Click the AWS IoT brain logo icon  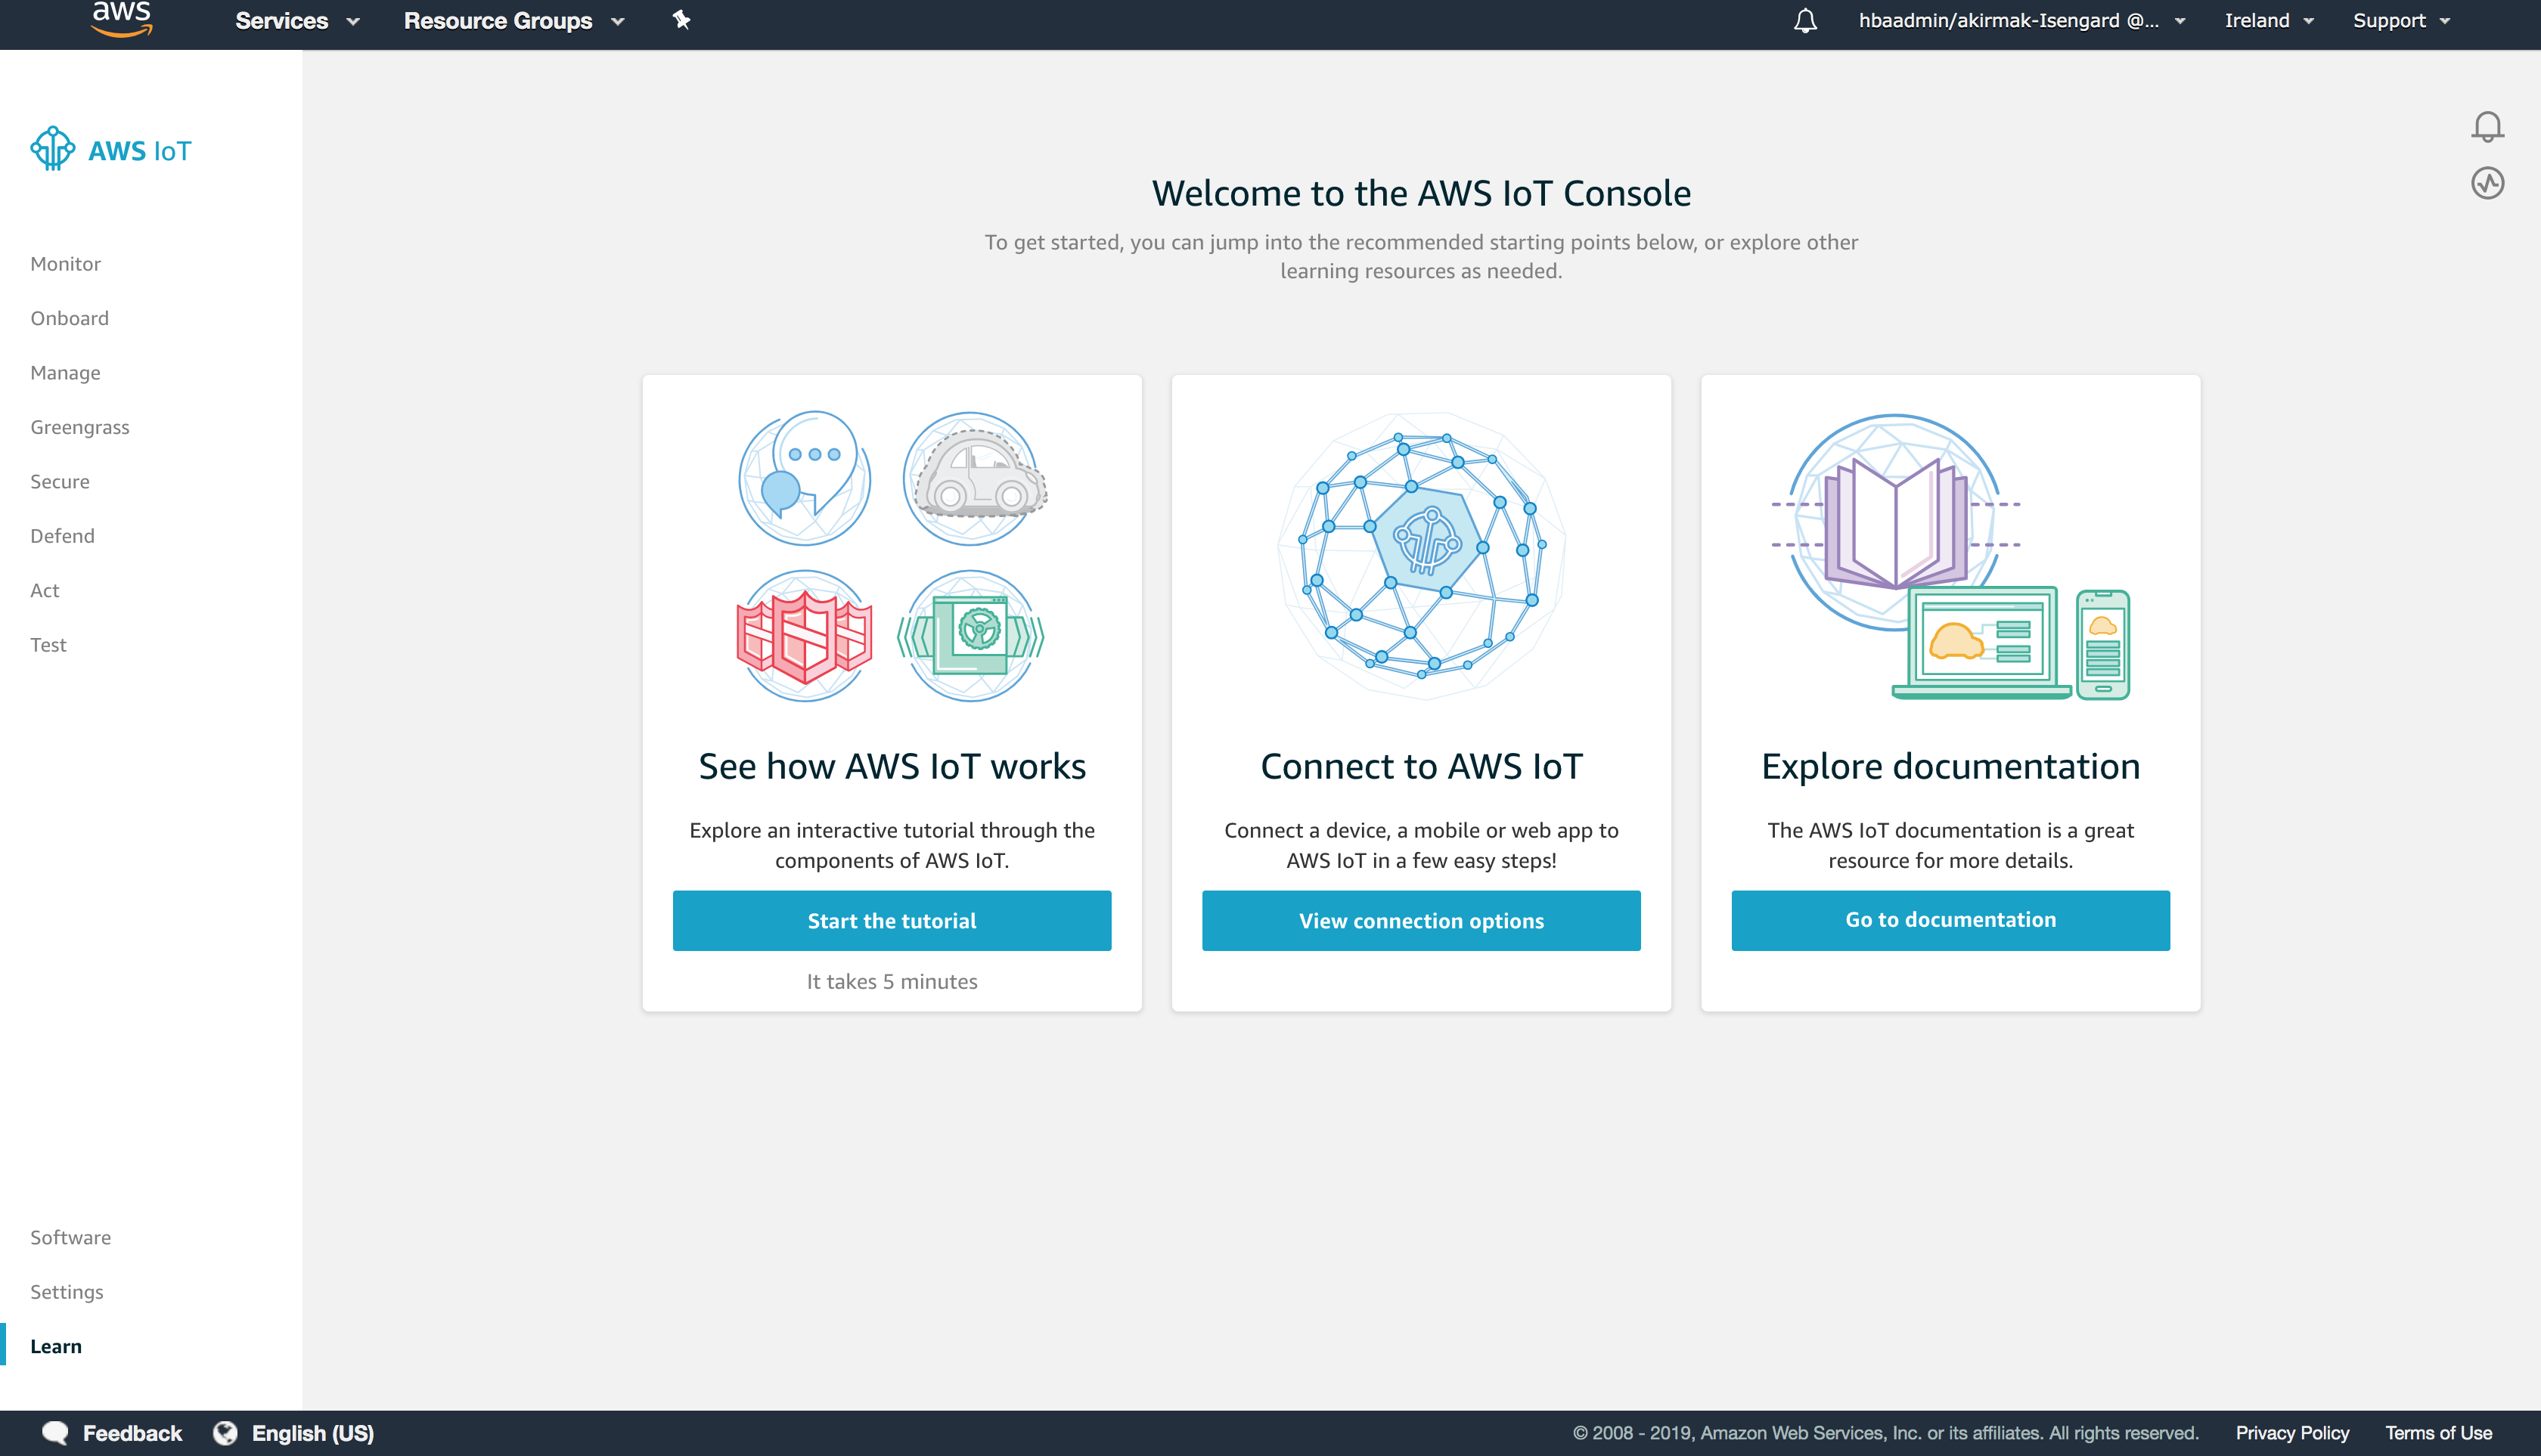52,149
